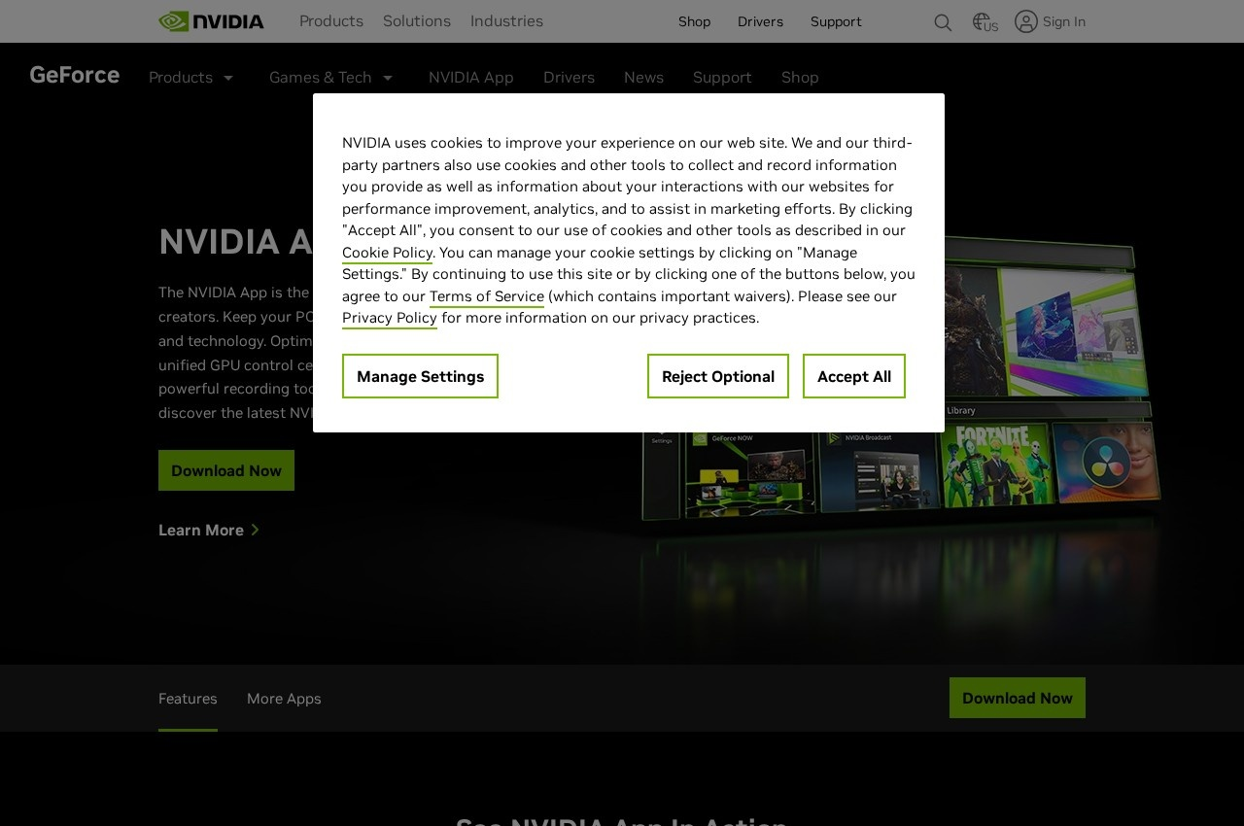Expand GeForce Products dropdown
This screenshot has height=826, width=1244.
pos(191,78)
